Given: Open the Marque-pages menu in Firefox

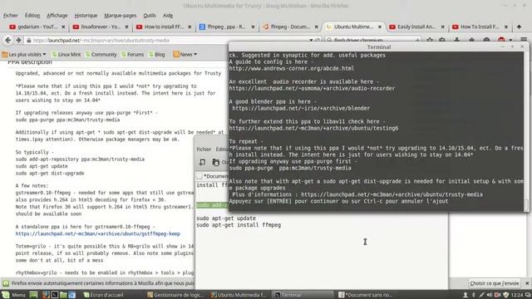Looking at the screenshot, I should 120,16.
